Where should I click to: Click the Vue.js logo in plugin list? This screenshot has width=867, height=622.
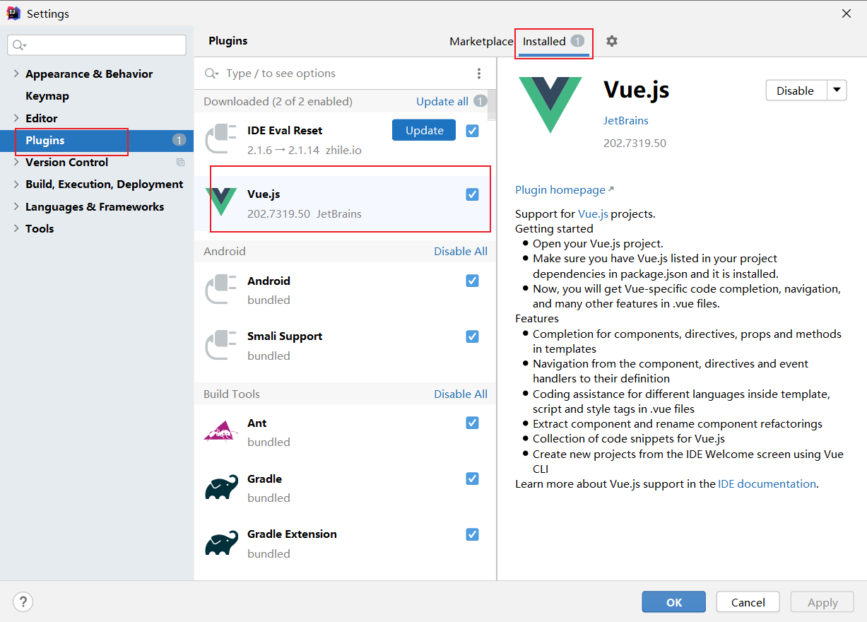pos(221,202)
